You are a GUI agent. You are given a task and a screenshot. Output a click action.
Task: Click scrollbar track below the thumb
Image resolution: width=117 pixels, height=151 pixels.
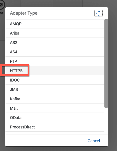[x=106, y=121]
